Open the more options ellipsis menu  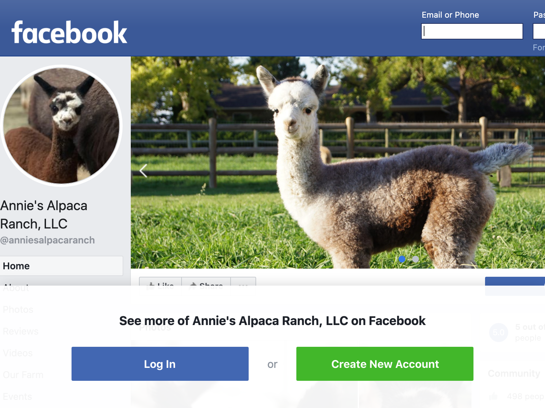coord(243,286)
